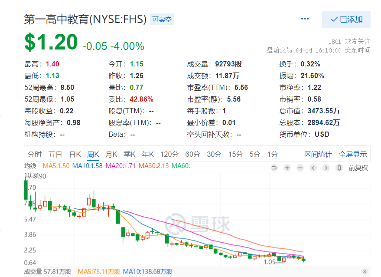Close the volume indicator panel

(x=365, y=272)
